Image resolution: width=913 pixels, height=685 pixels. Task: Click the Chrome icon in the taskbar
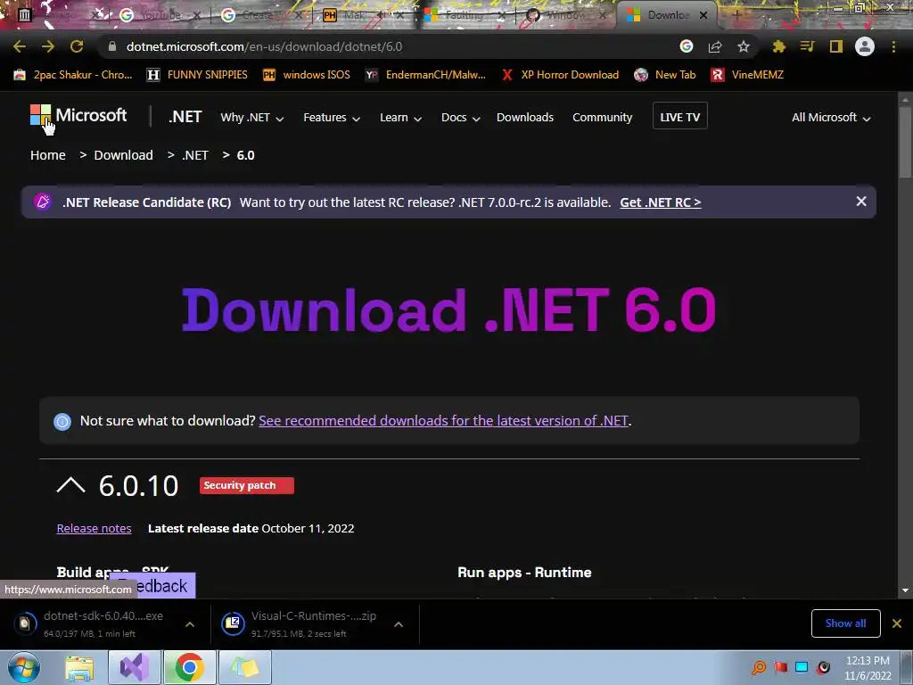pos(190,667)
